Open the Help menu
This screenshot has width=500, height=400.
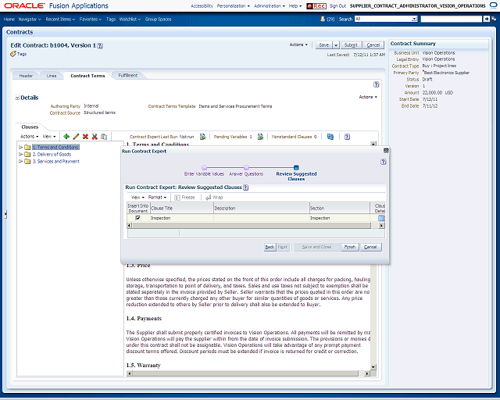pos(295,5)
